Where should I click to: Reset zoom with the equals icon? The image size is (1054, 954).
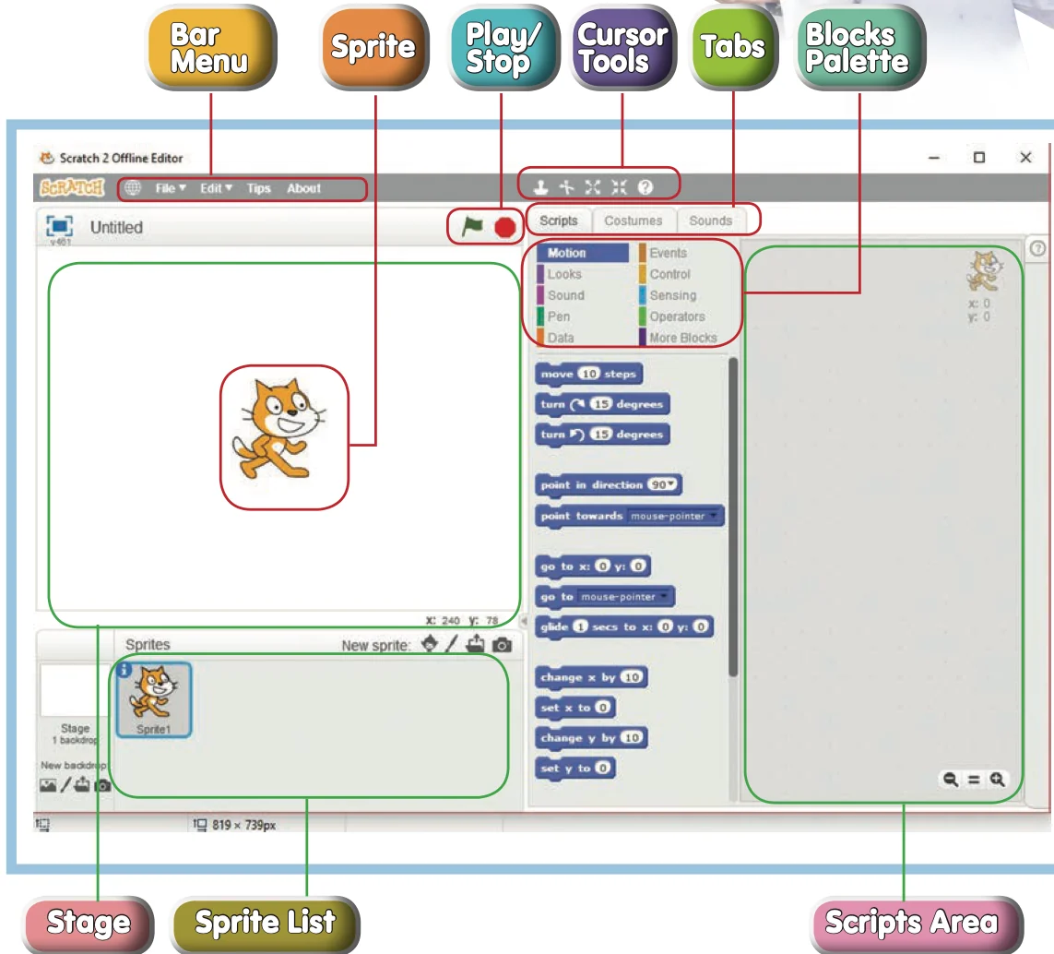tap(974, 780)
